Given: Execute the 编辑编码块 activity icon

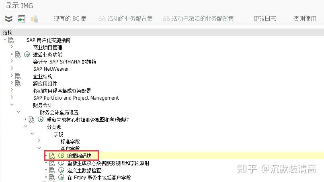Looking at the screenshot, I should coord(61,156).
